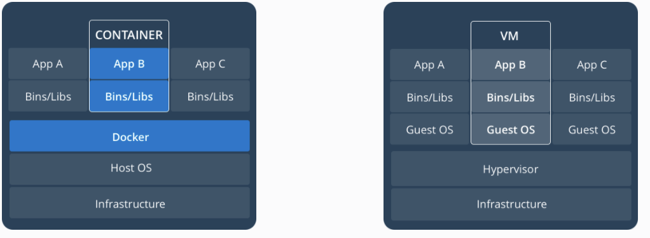Click Bins/Libs beneath container App A
The image size is (650, 238).
[48, 96]
